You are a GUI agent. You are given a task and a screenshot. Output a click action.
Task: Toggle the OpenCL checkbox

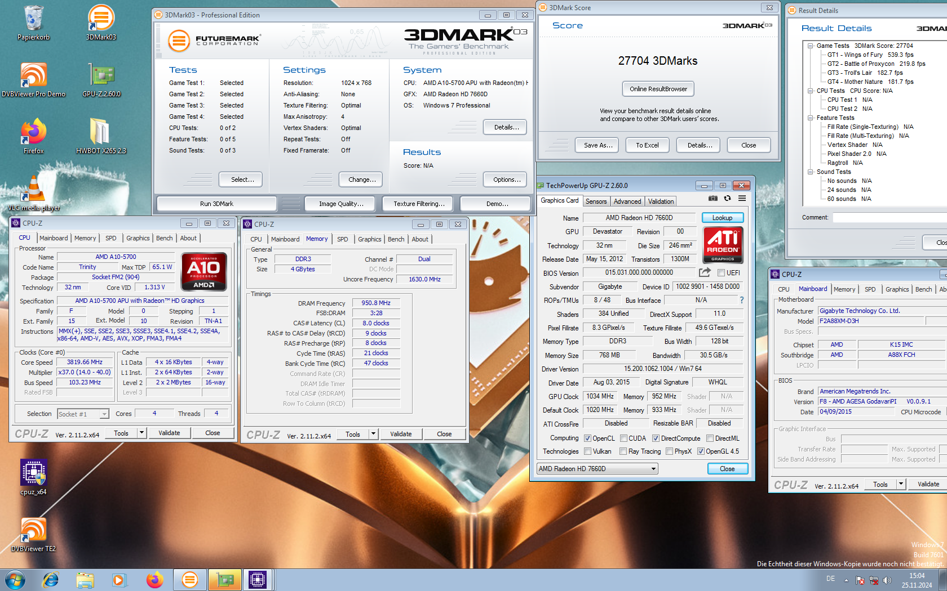[588, 438]
